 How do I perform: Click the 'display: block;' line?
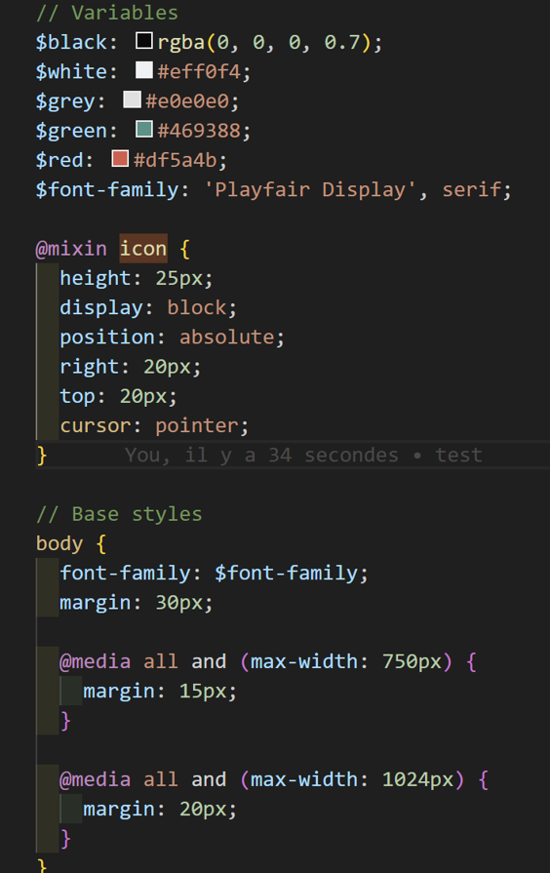(148, 308)
